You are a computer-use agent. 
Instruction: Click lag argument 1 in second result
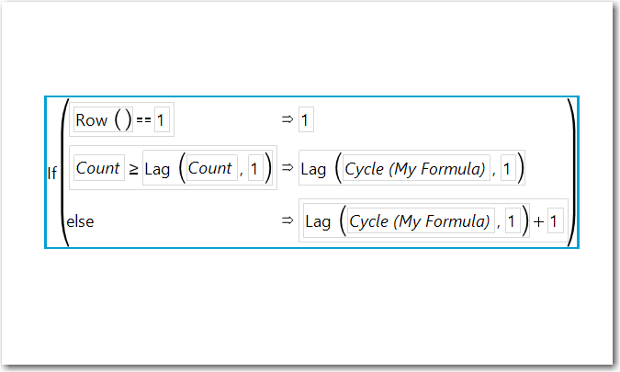click(508, 168)
